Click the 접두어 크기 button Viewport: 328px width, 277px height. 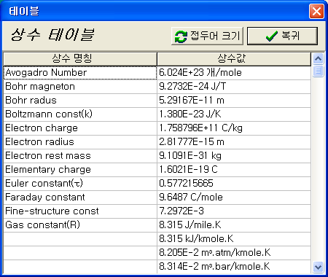207,36
